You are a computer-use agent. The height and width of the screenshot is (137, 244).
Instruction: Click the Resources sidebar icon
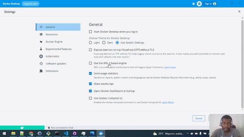coord(41,34)
